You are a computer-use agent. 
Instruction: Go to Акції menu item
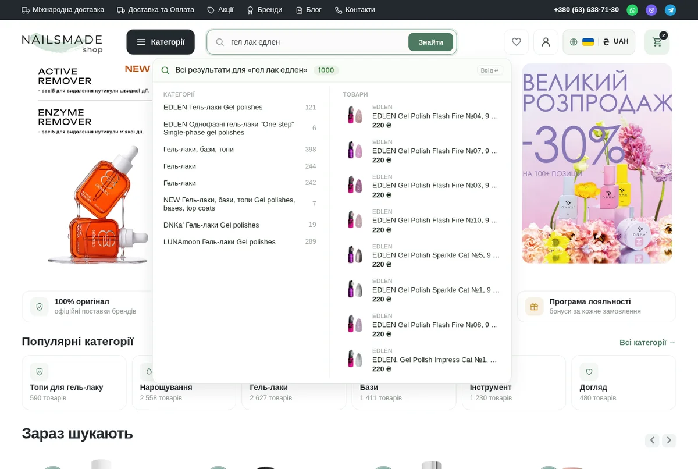coord(220,10)
